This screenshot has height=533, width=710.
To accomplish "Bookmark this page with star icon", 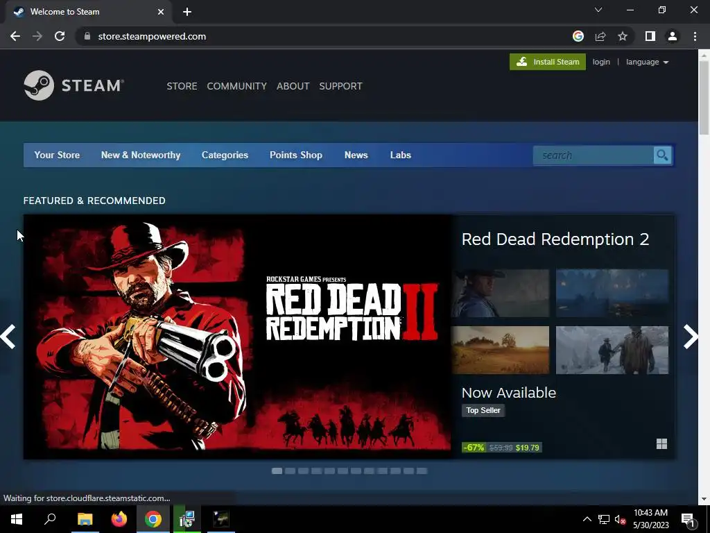I will (623, 36).
